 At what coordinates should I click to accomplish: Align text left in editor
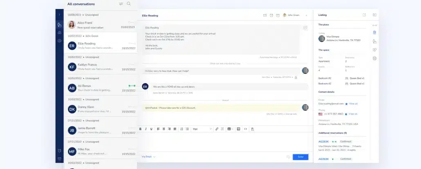[x=159, y=129]
